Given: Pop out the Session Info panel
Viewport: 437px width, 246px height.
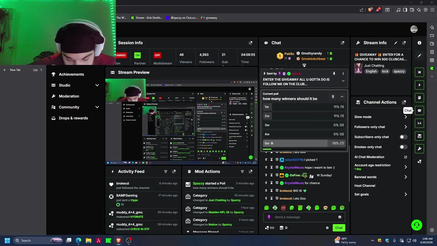Looking at the screenshot, I should click(x=251, y=43).
